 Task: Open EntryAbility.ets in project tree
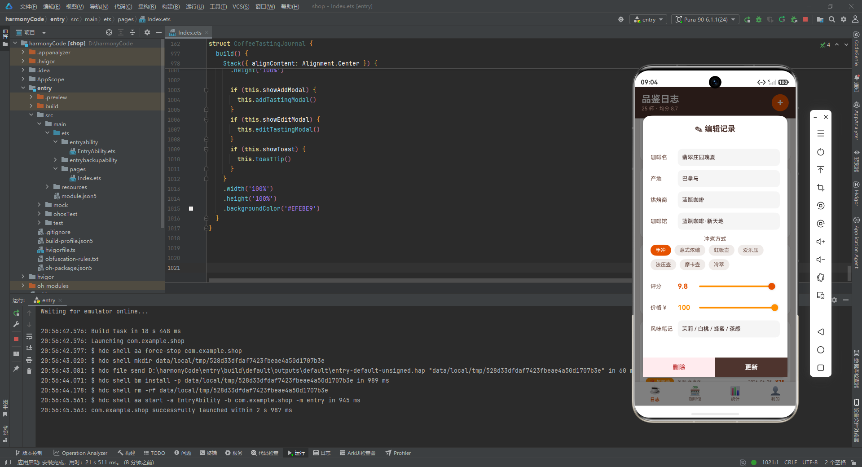(x=92, y=151)
